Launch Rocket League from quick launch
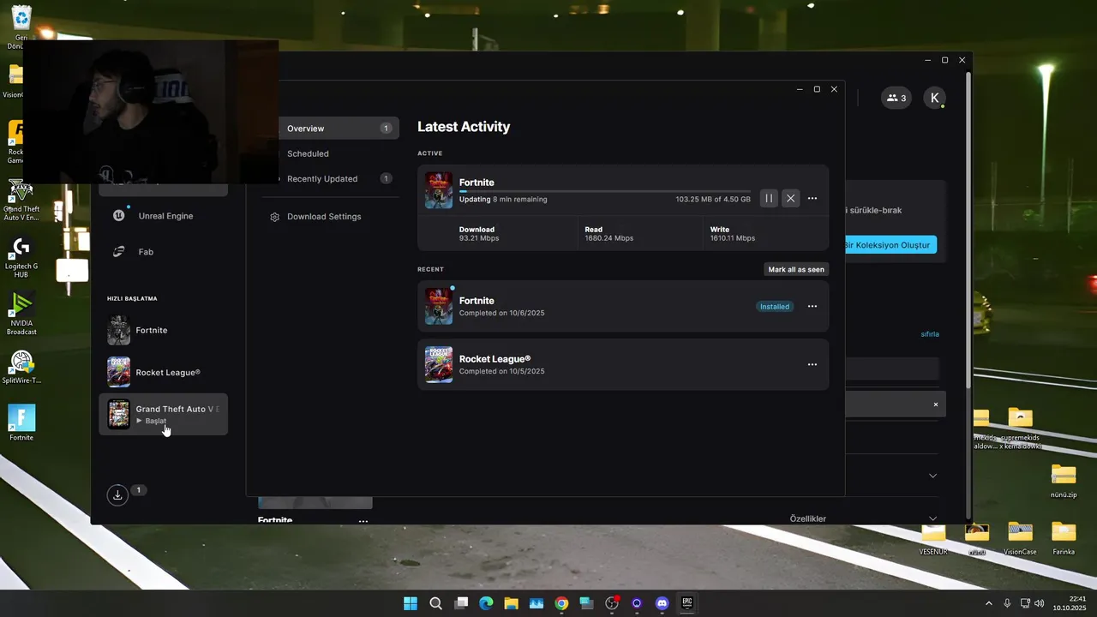The width and height of the screenshot is (1097, 617). (x=163, y=373)
